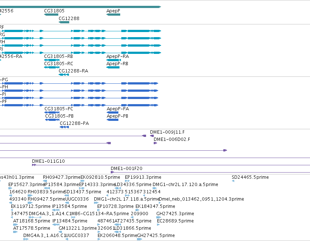The width and height of the screenshot is (310, 241).
Task: Click MB6-CG15134-RA.5prime label
Action: click(100, 214)
